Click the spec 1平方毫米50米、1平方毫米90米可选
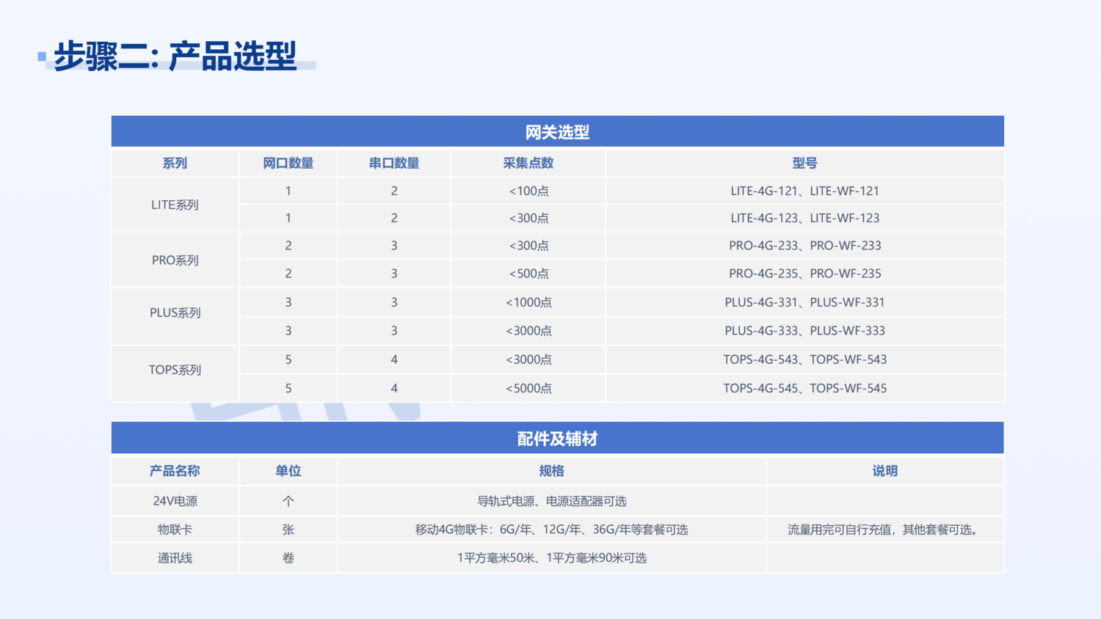Image resolution: width=1101 pixels, height=619 pixels. coord(552,558)
